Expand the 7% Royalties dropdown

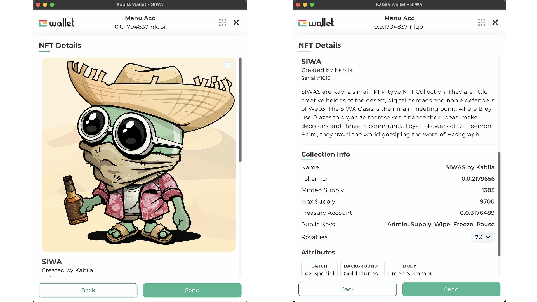click(483, 237)
